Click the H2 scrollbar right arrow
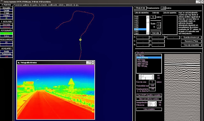204x121 pixels. [153, 78]
